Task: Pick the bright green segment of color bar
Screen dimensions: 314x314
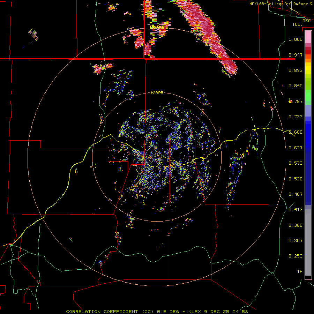Action: [308, 95]
